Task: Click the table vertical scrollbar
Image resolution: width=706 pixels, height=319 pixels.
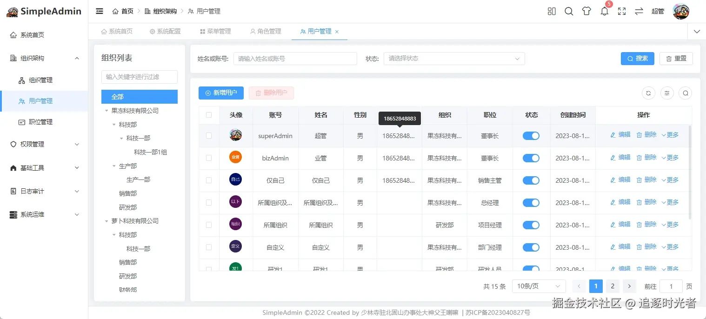Action: pyautogui.click(x=690, y=172)
